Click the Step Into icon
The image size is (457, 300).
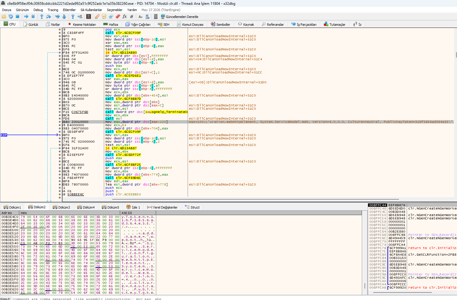point(42,16)
